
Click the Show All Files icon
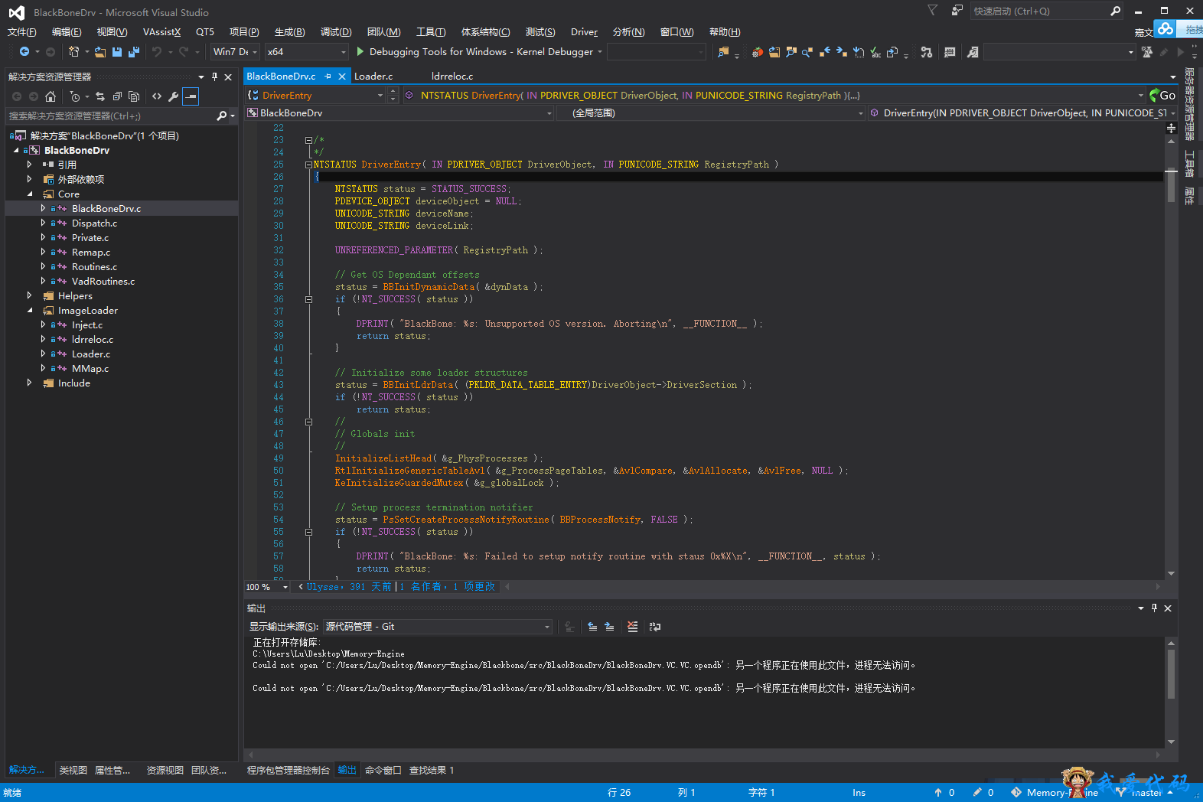click(134, 96)
